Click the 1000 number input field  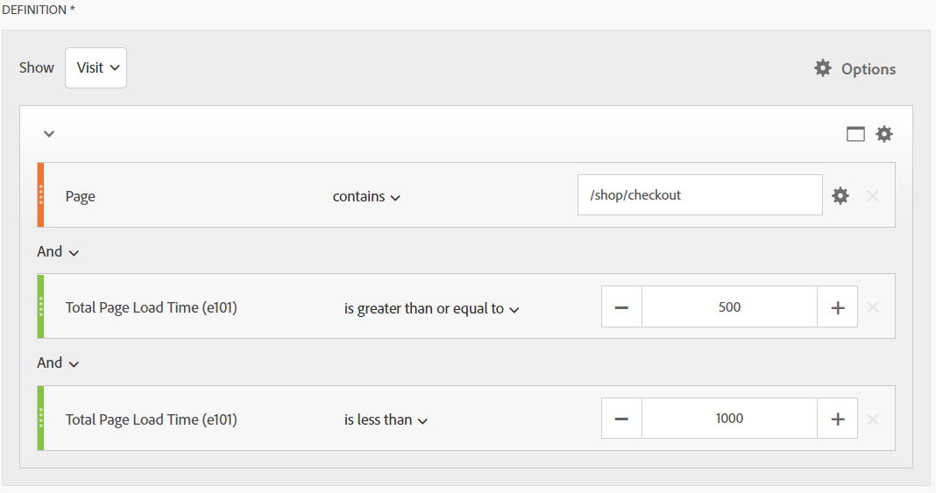pyautogui.click(x=729, y=419)
